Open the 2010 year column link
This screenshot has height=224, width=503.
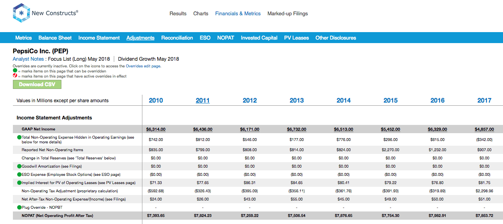(156, 101)
